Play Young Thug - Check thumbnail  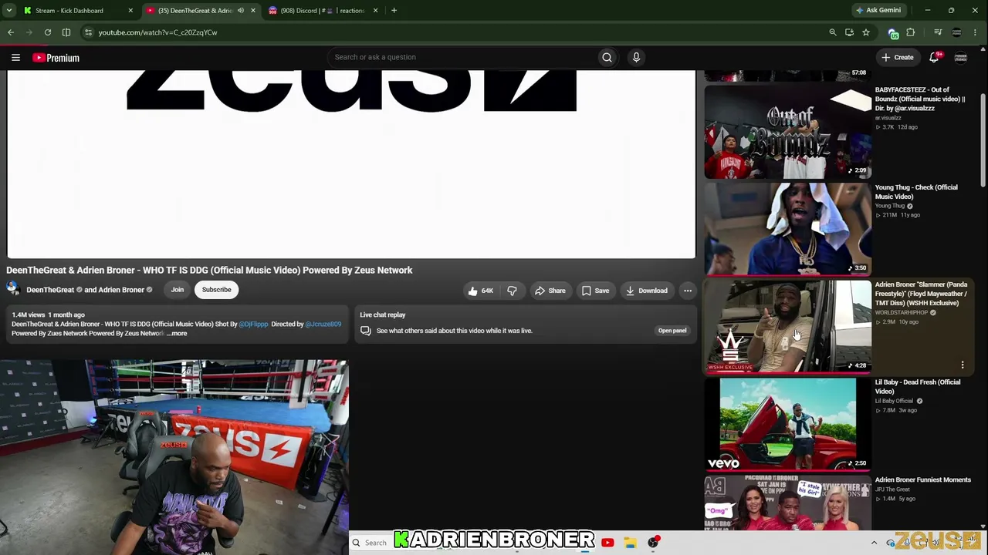787,229
